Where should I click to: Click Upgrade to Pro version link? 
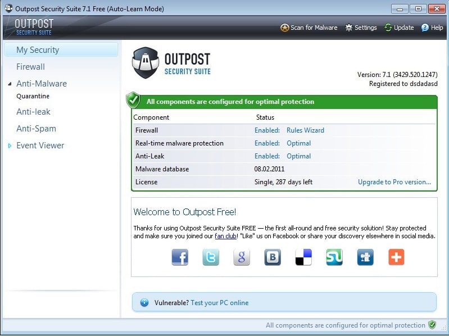[394, 182]
